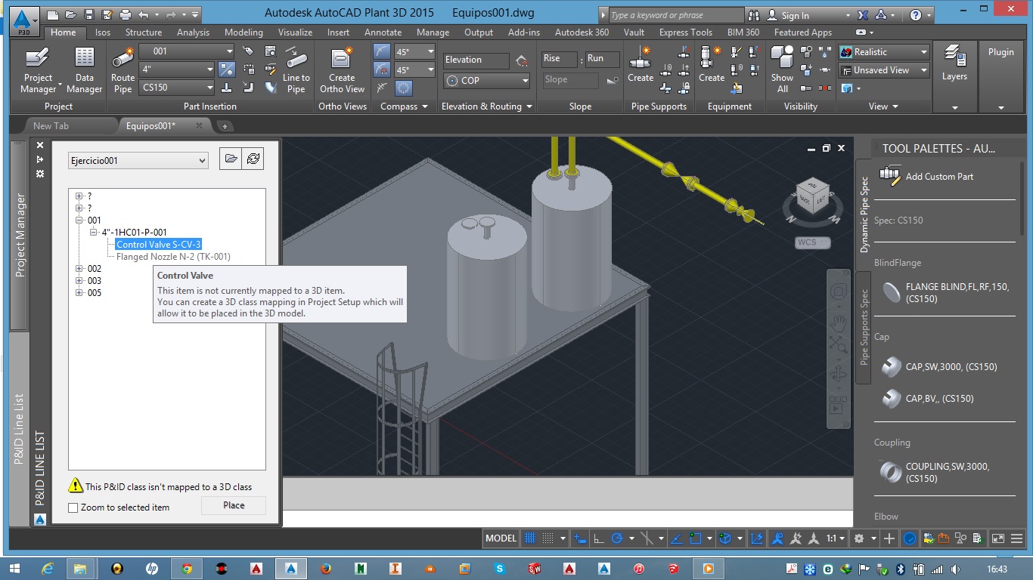
Task: Pick the CAP,SW,3000 part icon
Action: point(891,366)
